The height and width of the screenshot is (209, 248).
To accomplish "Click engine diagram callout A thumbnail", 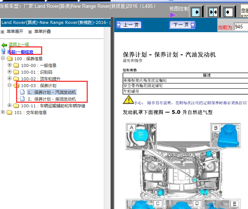I will click(x=141, y=136).
